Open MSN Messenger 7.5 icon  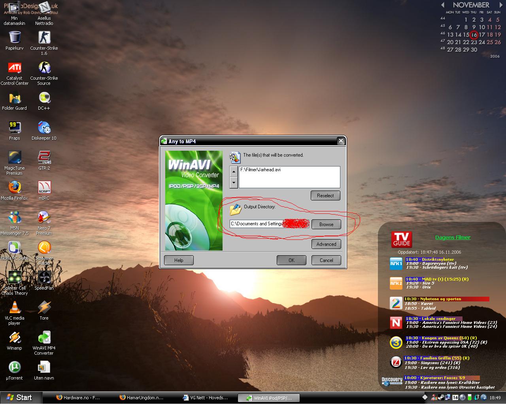tap(14, 223)
